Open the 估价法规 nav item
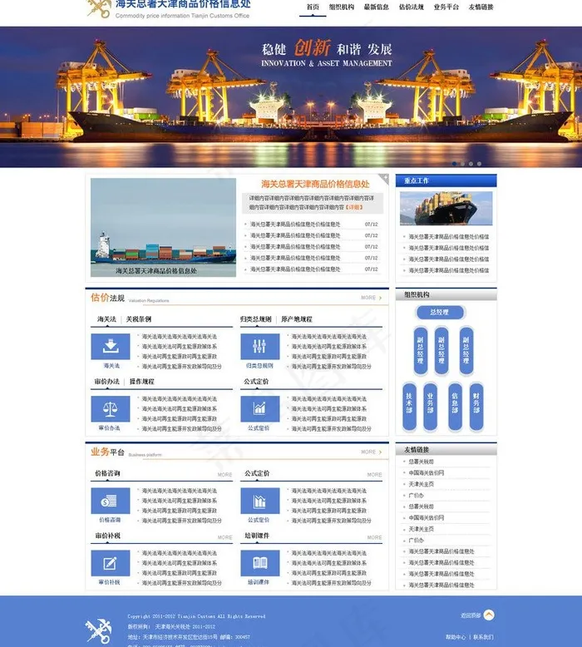 click(412, 7)
